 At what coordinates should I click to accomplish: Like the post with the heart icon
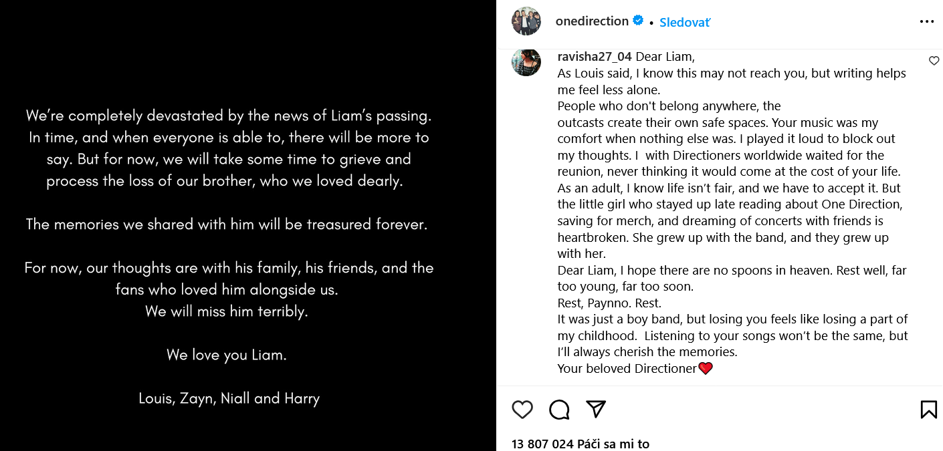click(x=522, y=410)
